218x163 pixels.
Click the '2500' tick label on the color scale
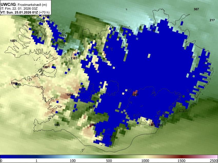(214, 161)
